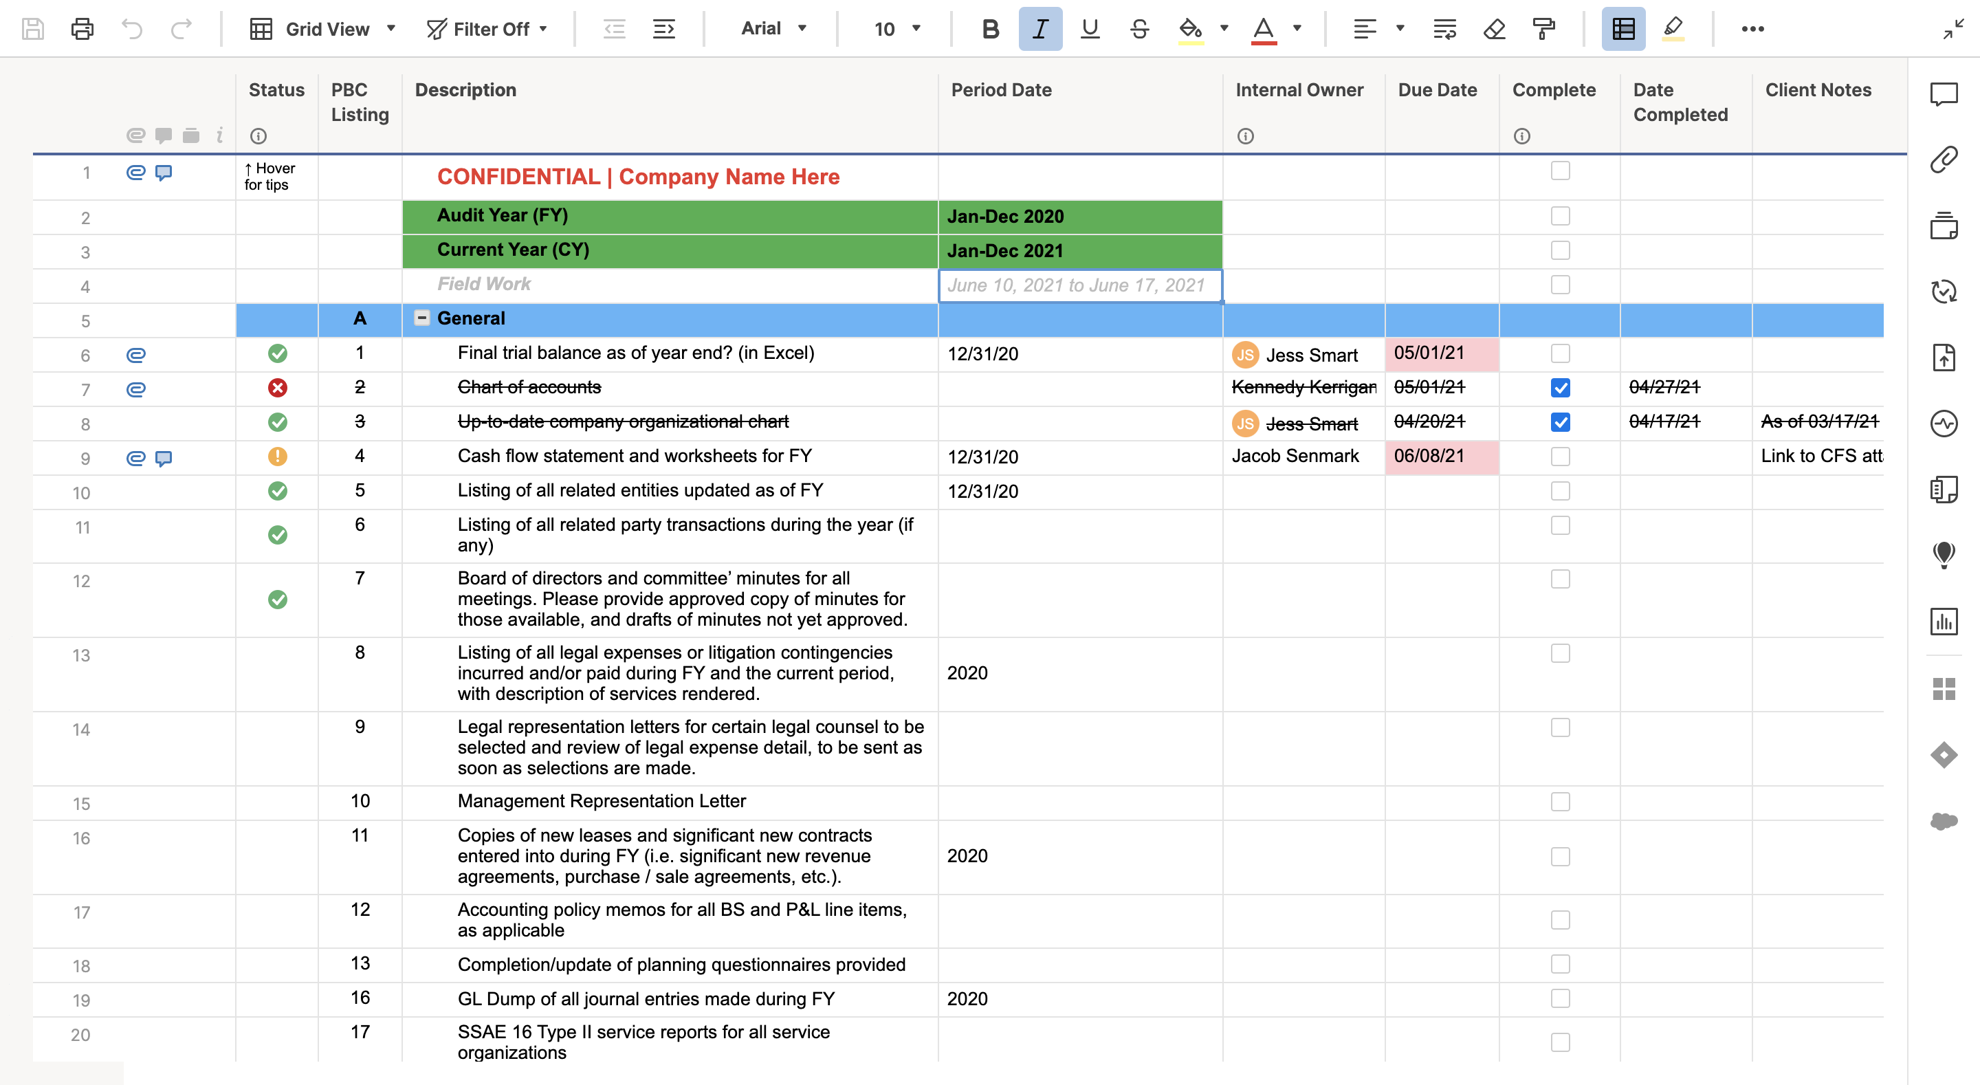This screenshot has height=1085, width=1980.
Task: Check Complete box for Cash flow statement row
Action: (1559, 457)
